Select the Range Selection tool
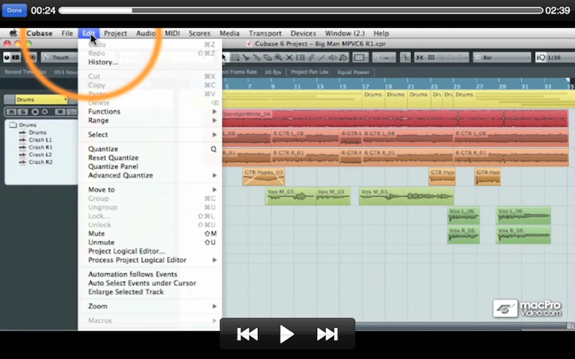The width and height of the screenshot is (575, 359). click(x=235, y=57)
